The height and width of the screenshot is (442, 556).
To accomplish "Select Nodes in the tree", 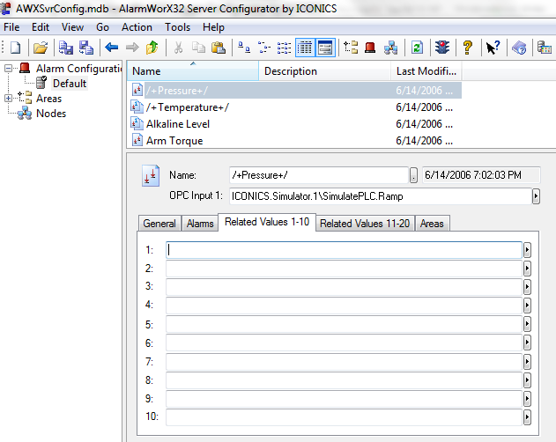I will (51, 114).
